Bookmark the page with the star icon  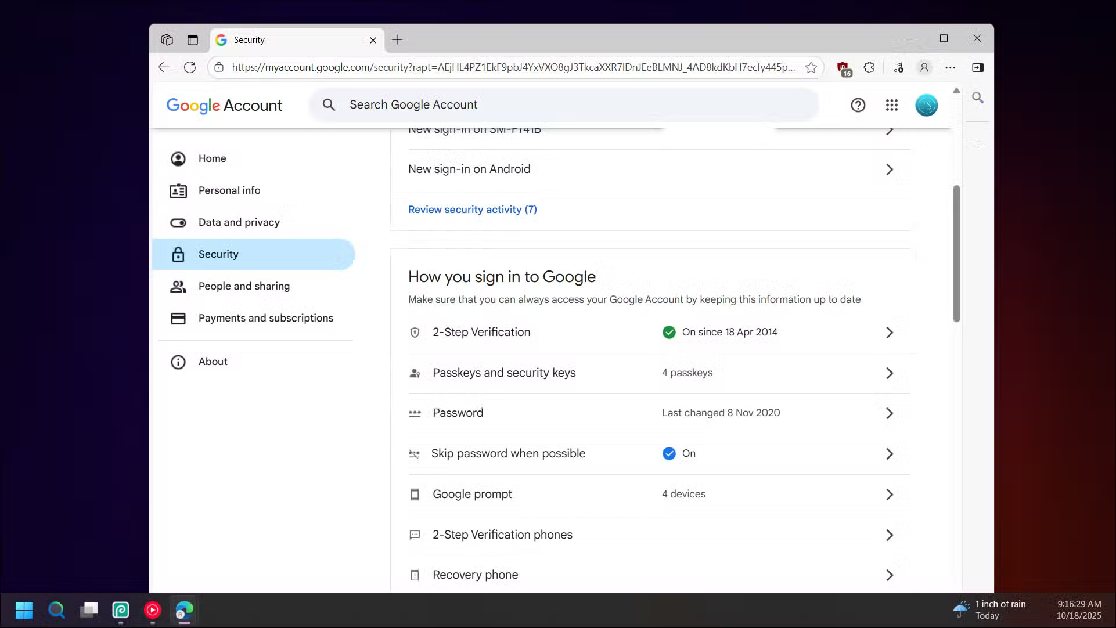(x=811, y=67)
